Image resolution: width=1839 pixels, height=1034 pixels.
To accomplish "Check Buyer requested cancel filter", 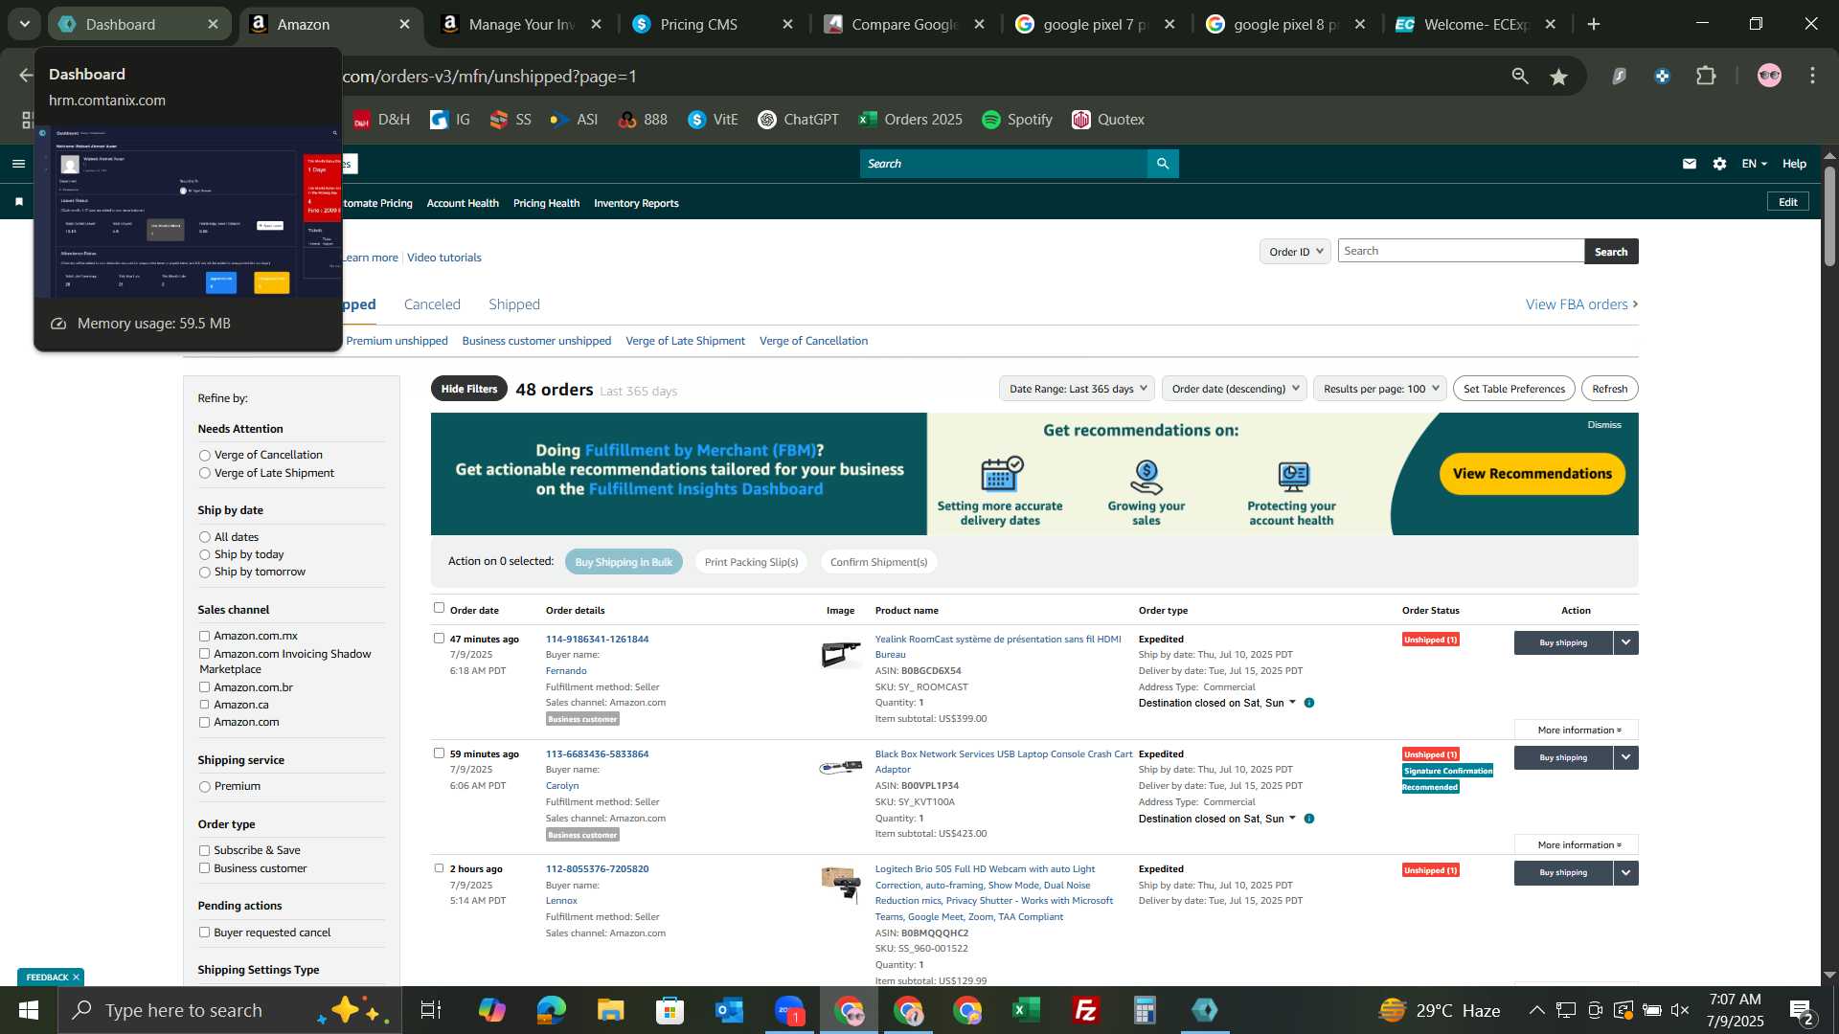I will coord(204,933).
